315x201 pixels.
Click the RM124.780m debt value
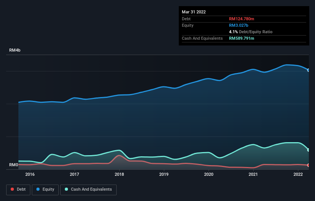click(x=241, y=19)
